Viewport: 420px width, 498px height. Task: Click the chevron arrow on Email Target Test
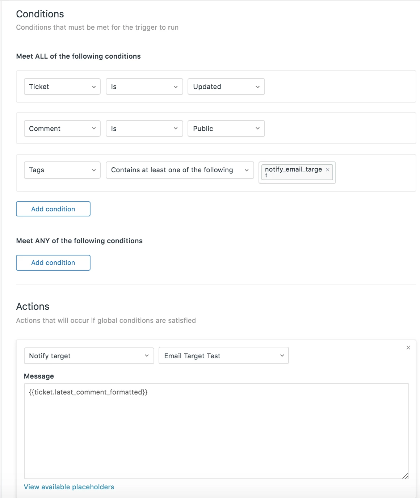tap(282, 356)
